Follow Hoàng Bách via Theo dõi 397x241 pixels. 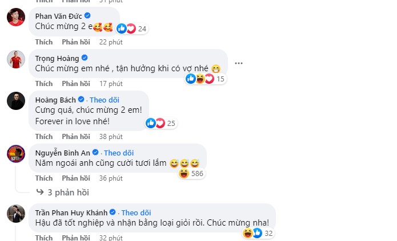pyautogui.click(x=105, y=100)
